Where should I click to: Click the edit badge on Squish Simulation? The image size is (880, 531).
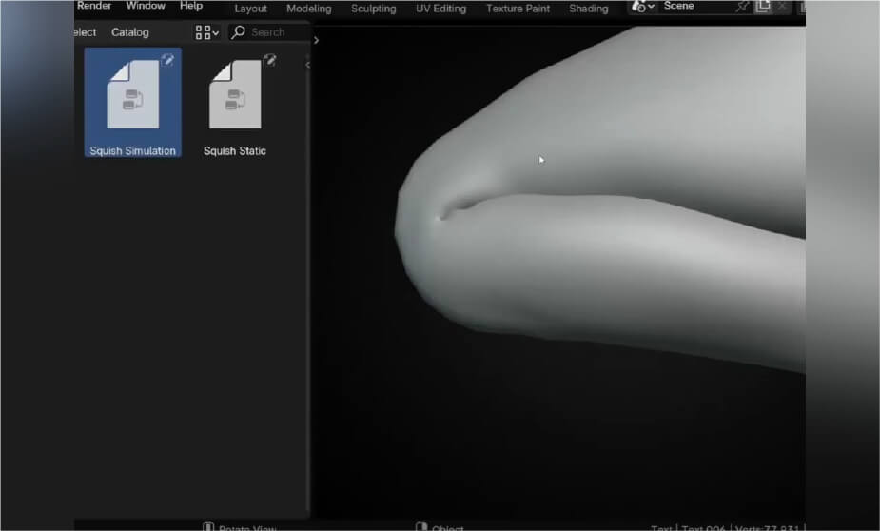[168, 60]
